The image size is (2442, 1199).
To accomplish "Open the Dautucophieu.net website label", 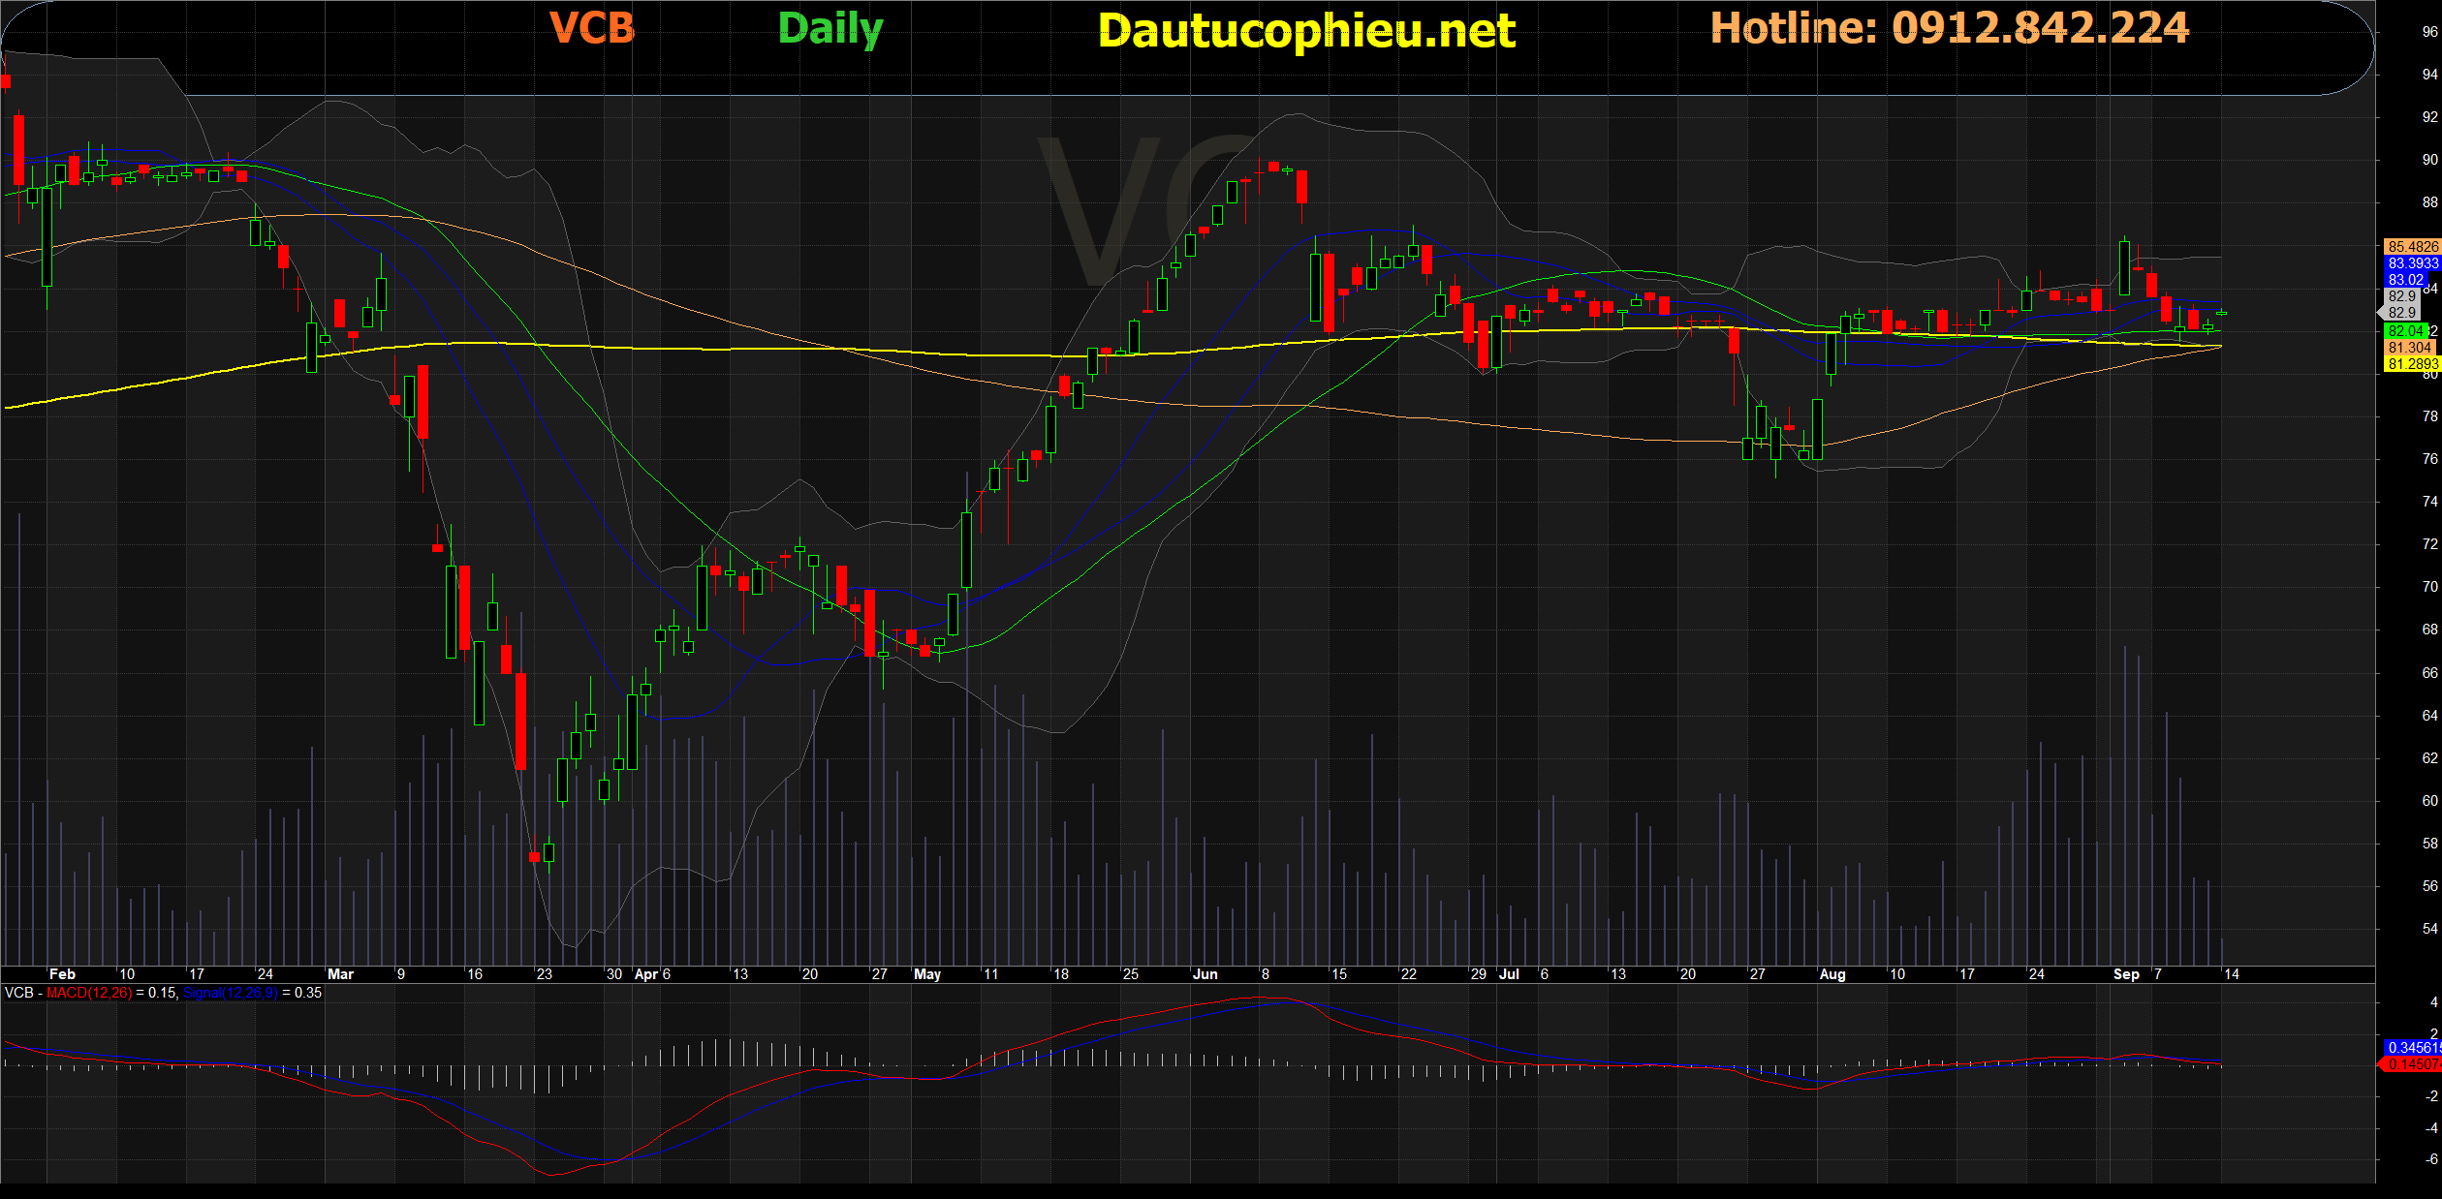I will (1306, 31).
